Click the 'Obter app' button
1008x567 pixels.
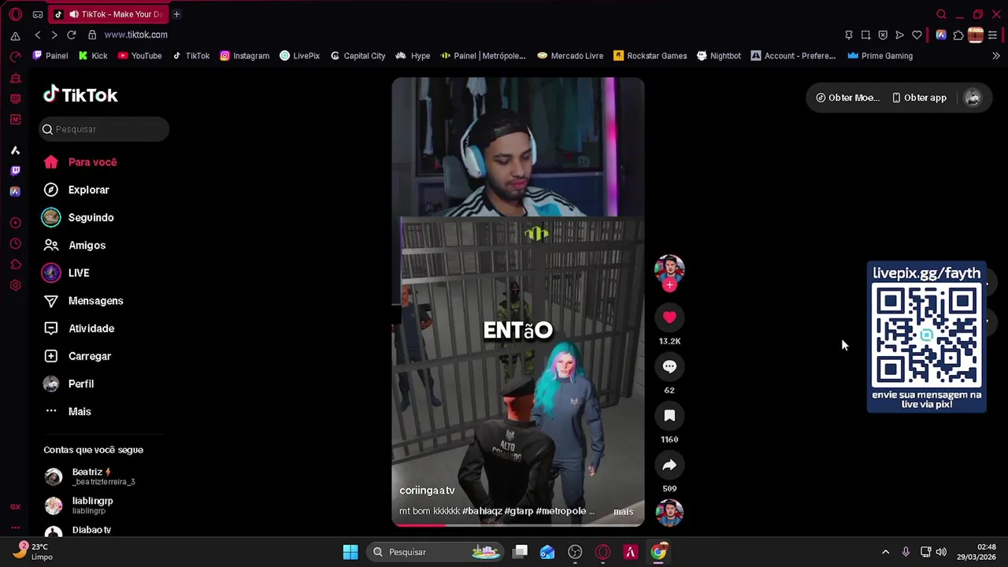coord(919,98)
